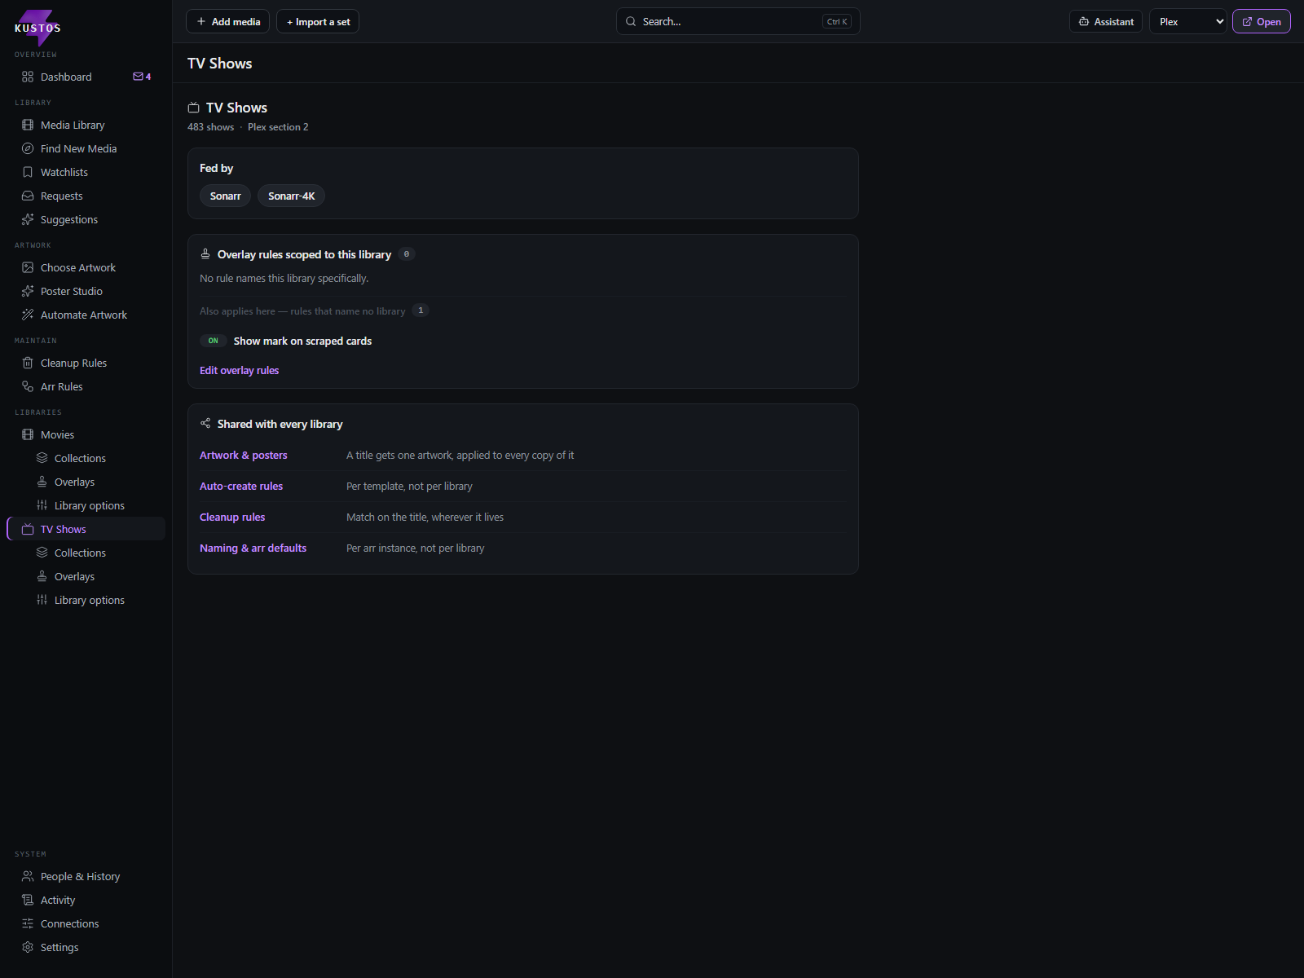Open the Plex server dropdown
Image resolution: width=1304 pixels, height=978 pixels.
pos(1188,22)
